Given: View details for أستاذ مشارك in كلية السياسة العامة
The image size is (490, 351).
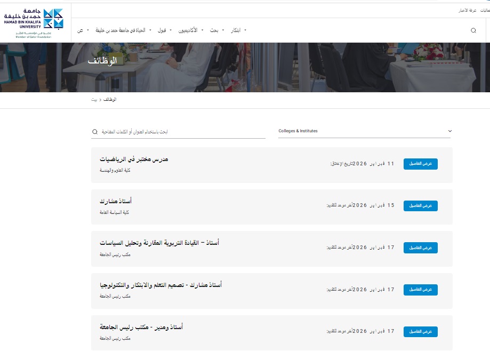Looking at the screenshot, I should (420, 205).
